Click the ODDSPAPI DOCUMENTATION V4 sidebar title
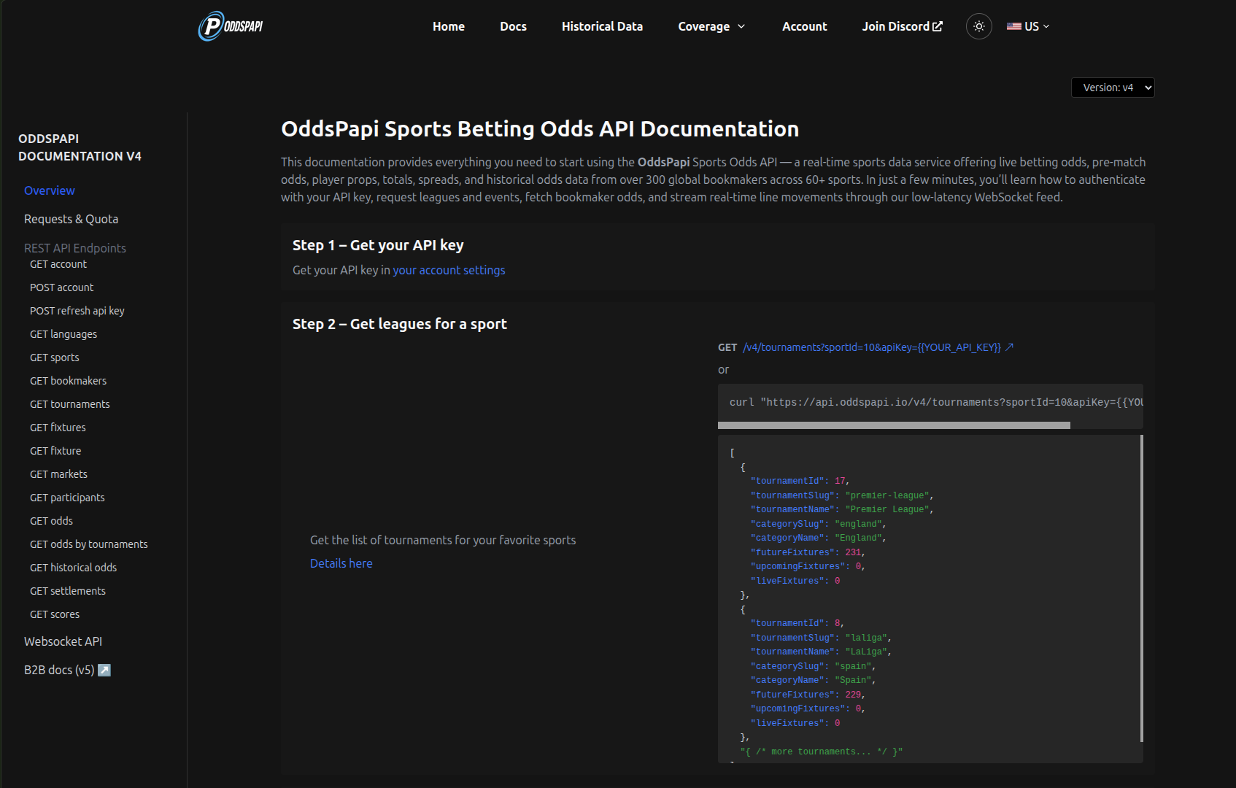This screenshot has width=1236, height=788. (x=80, y=147)
